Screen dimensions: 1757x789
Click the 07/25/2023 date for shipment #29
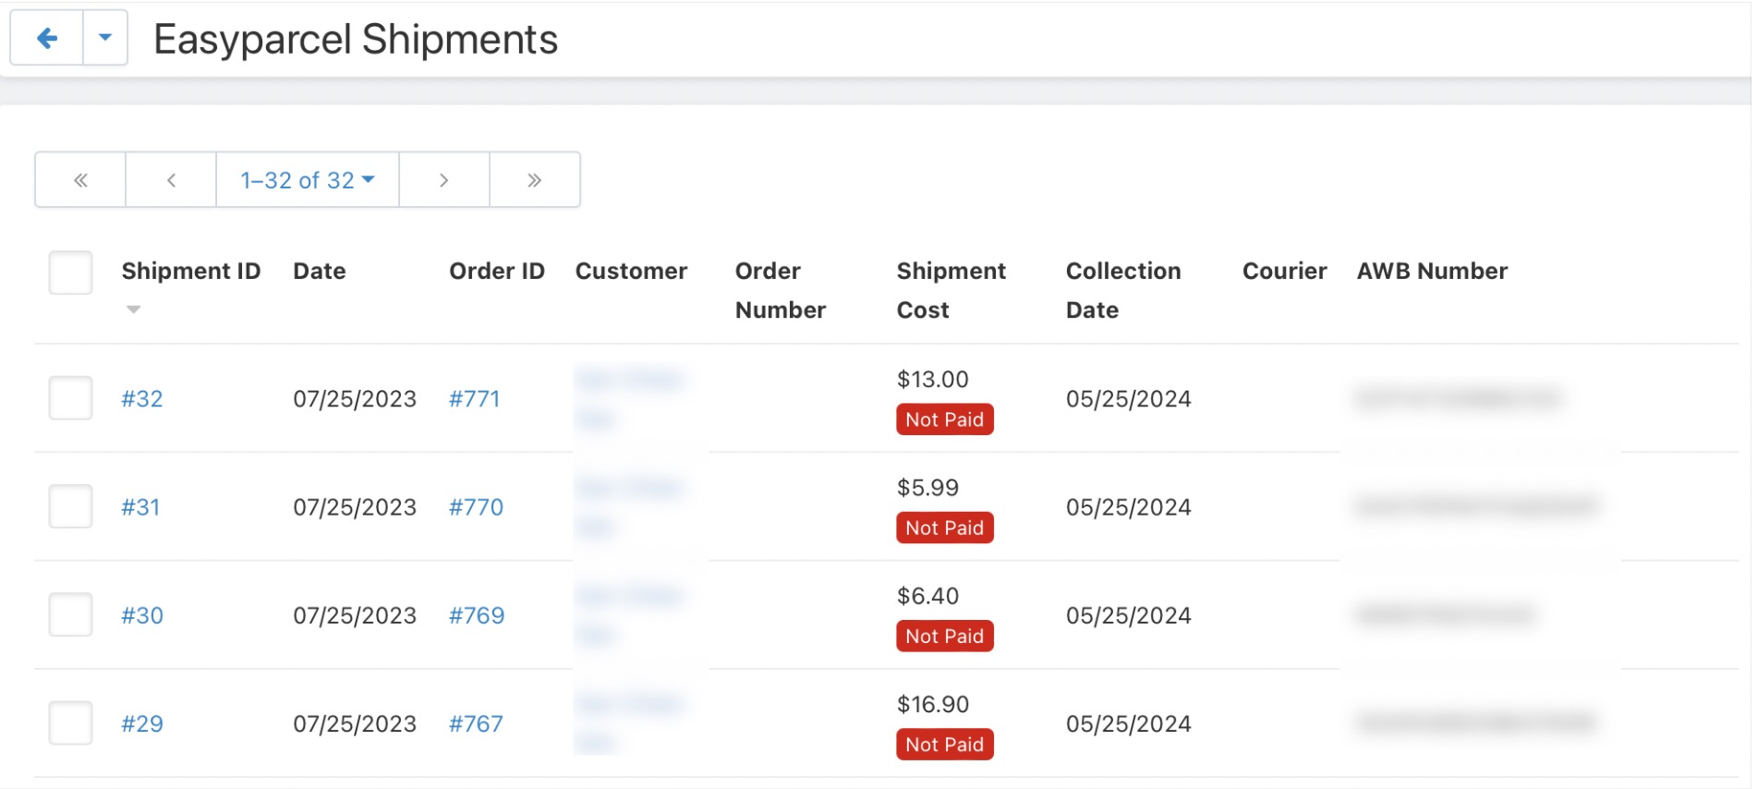click(x=355, y=723)
